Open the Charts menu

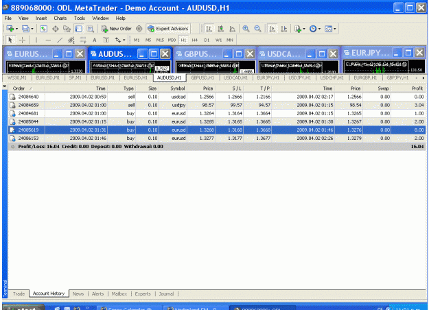point(60,18)
